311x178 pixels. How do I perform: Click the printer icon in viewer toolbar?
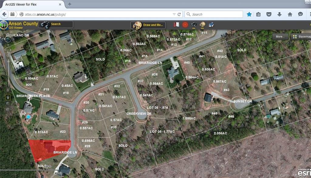[x=211, y=25]
